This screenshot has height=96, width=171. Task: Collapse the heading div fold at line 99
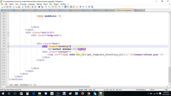point(8,46)
